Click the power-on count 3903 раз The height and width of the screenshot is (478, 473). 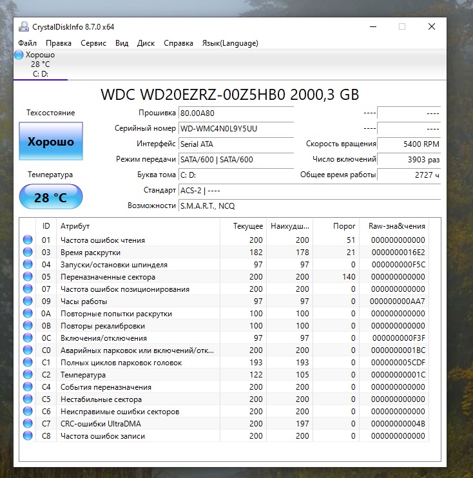coord(409,159)
